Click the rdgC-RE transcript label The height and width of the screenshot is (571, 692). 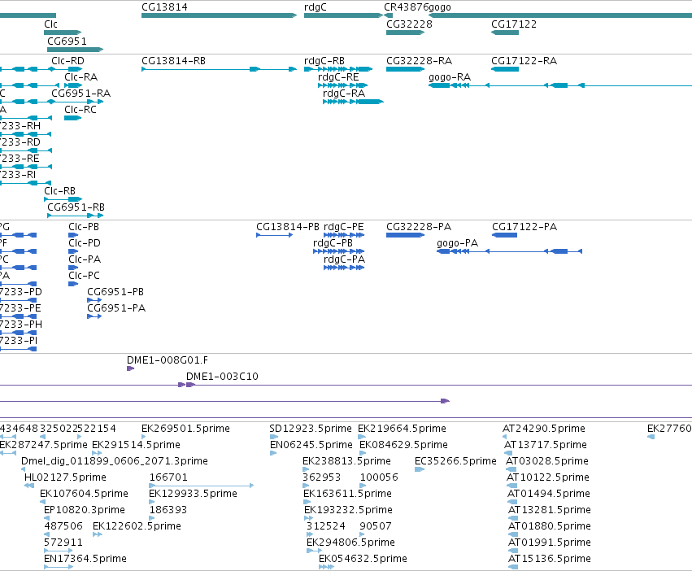pos(338,77)
